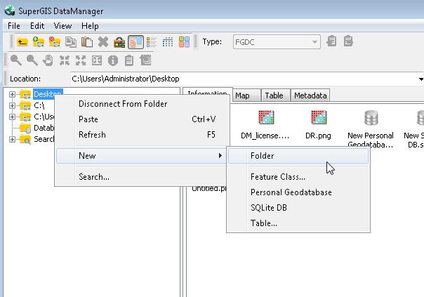Open the Help menu
This screenshot has height=297, width=424.
click(90, 26)
